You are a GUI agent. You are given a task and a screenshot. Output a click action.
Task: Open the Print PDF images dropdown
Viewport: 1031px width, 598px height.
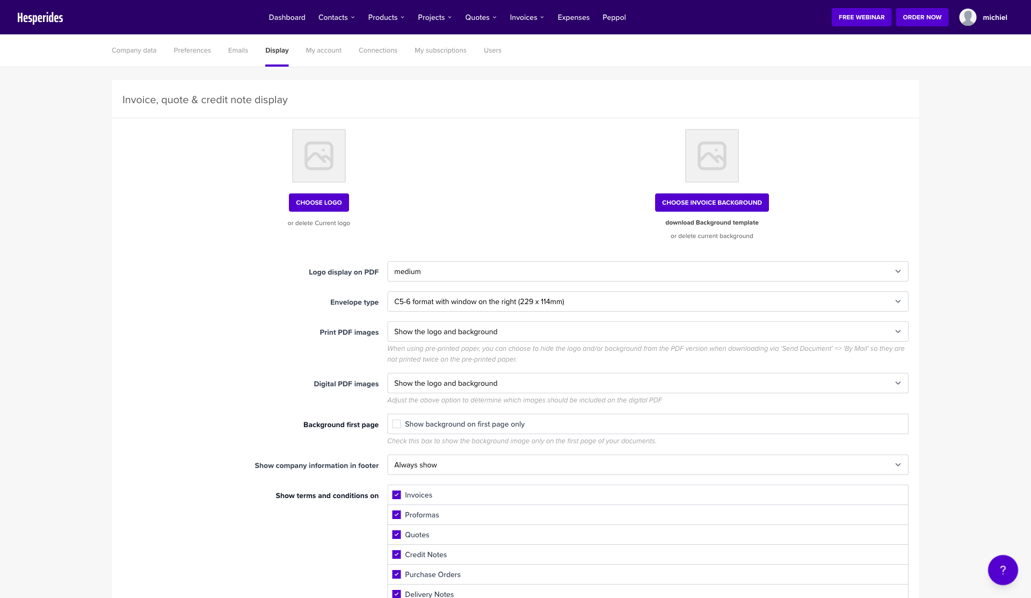coord(648,332)
